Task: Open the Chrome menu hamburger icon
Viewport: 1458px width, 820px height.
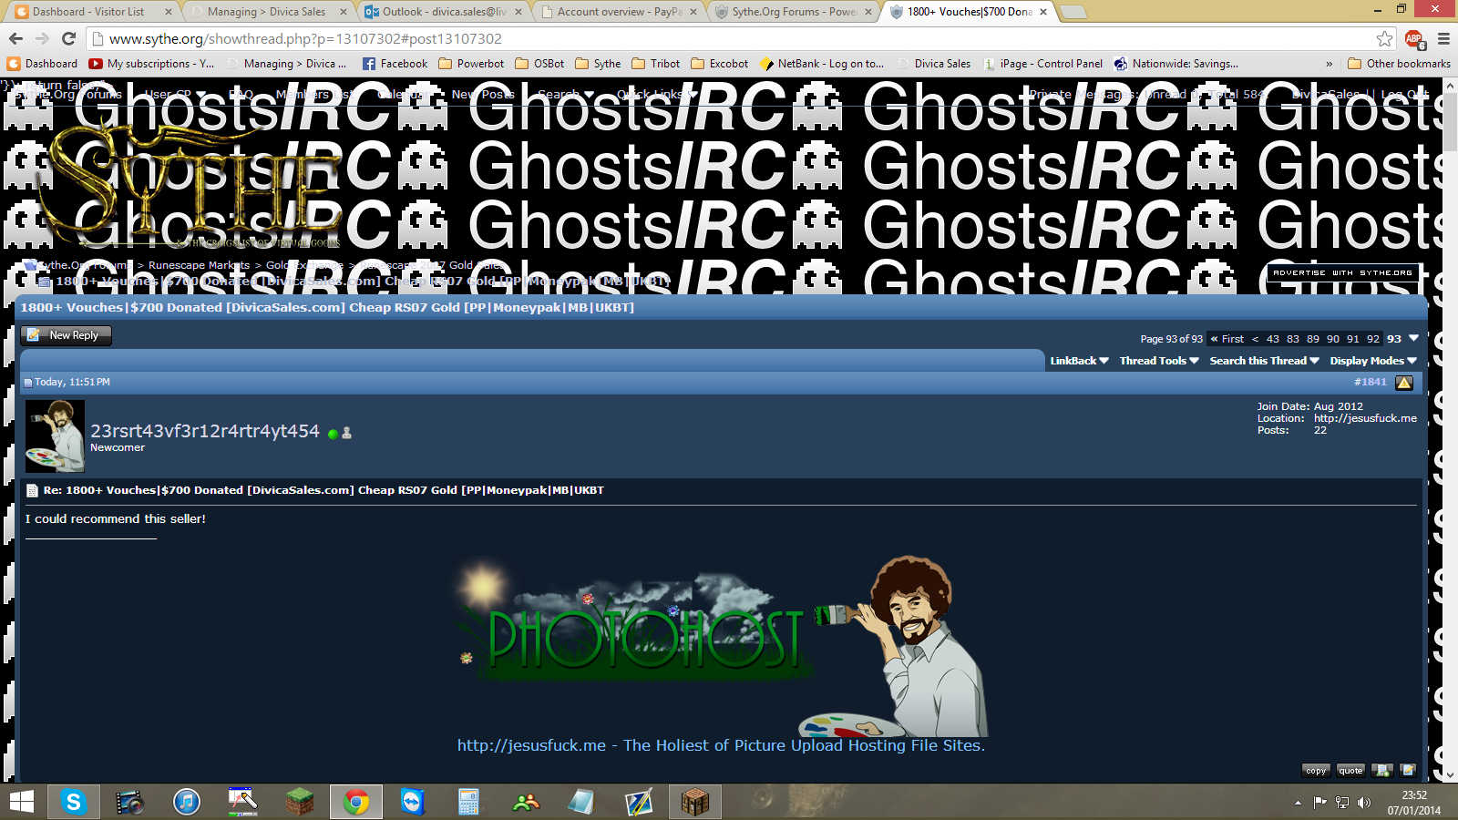Action: tap(1443, 39)
